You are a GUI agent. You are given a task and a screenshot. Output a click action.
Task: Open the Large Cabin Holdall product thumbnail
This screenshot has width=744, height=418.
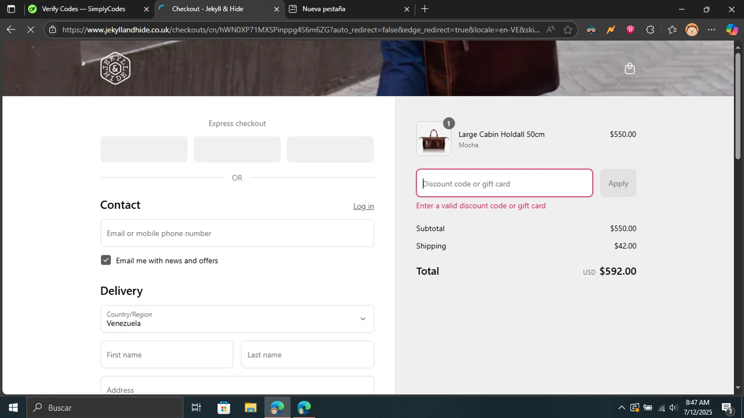434,139
